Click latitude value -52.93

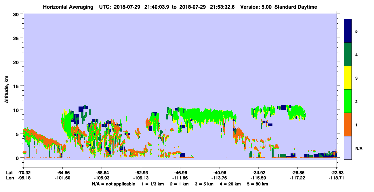click(x=141, y=173)
